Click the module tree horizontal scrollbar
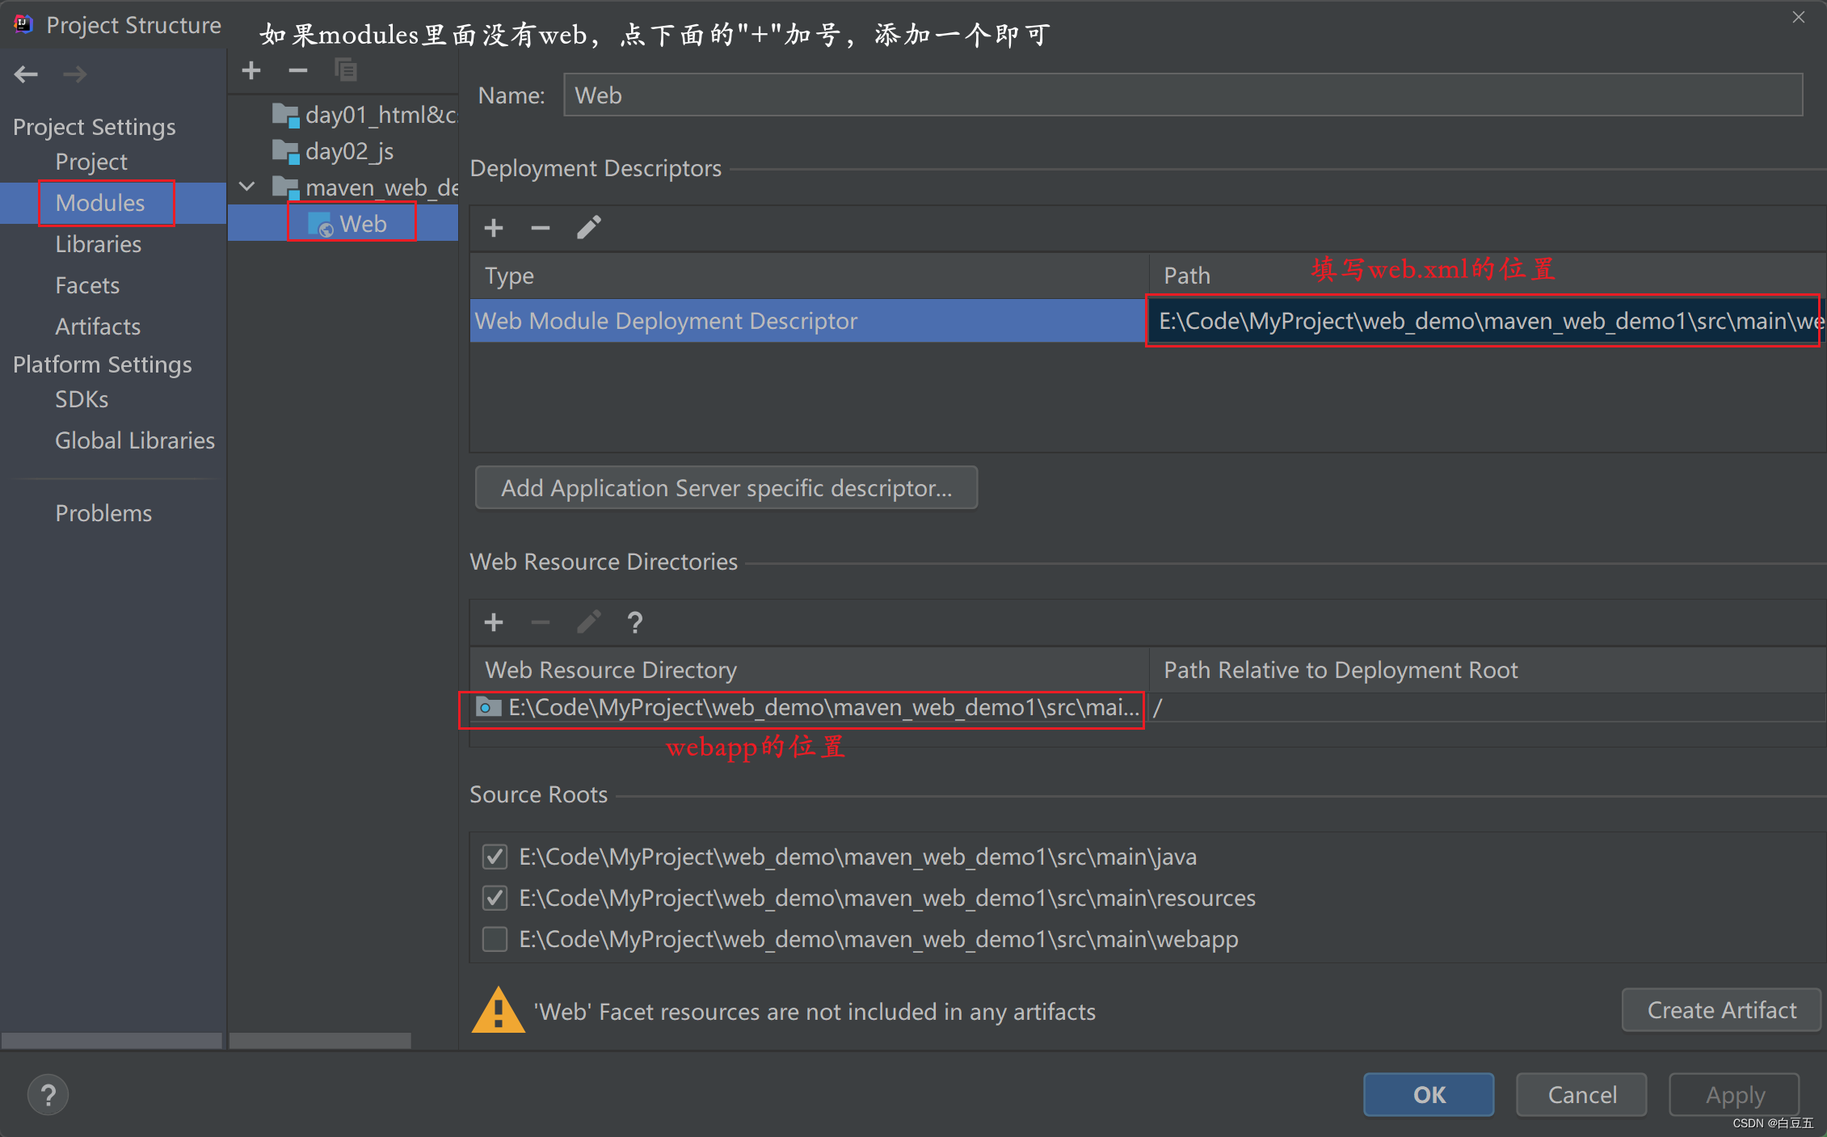The width and height of the screenshot is (1827, 1137). point(320,1040)
